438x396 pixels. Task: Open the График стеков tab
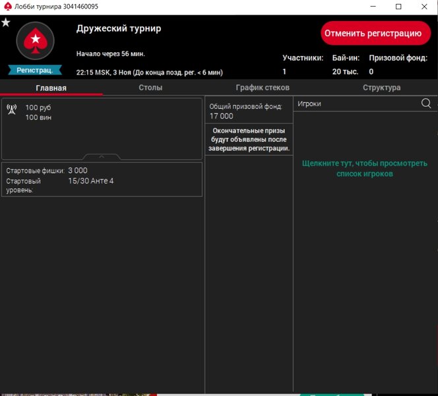point(263,88)
